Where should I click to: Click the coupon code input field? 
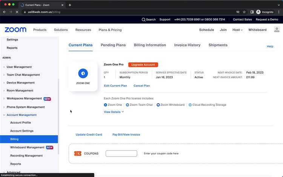coord(121,154)
